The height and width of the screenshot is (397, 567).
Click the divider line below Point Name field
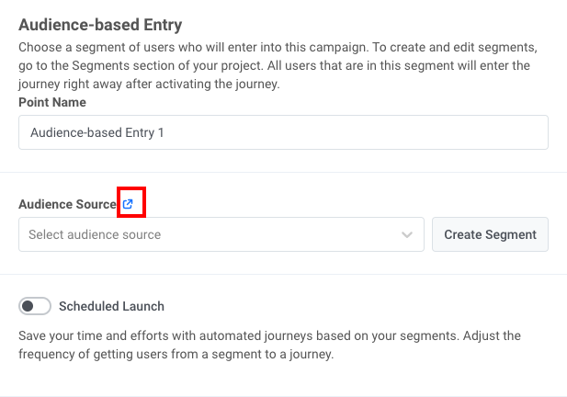click(x=283, y=172)
